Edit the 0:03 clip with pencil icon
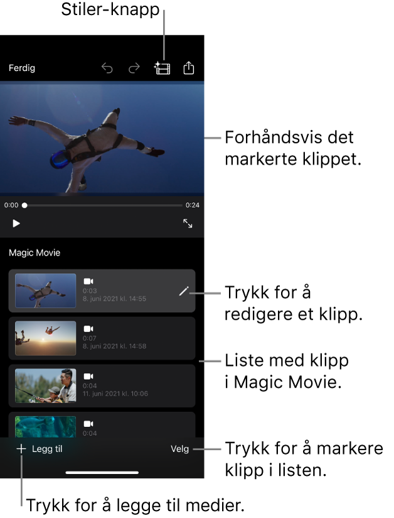This screenshot has width=394, height=518. 184,291
